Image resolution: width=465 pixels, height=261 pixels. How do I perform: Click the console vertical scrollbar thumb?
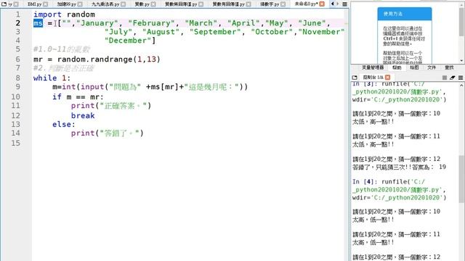pos(461,179)
